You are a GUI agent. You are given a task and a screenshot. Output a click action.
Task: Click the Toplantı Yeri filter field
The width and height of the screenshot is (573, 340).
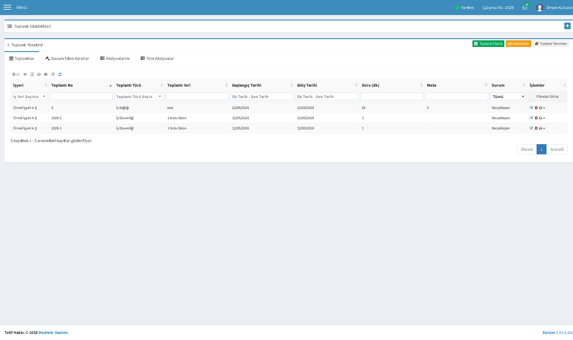click(x=197, y=97)
